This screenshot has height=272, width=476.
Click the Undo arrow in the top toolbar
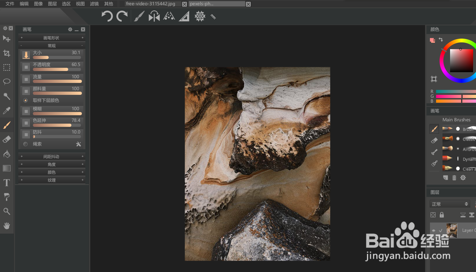point(107,16)
